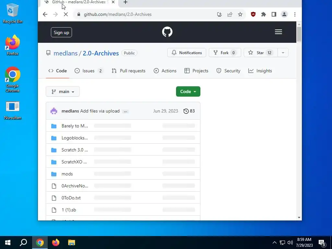Viewport: 332px width, 249px height.
Task: Open the Projects tab
Action: click(196, 71)
